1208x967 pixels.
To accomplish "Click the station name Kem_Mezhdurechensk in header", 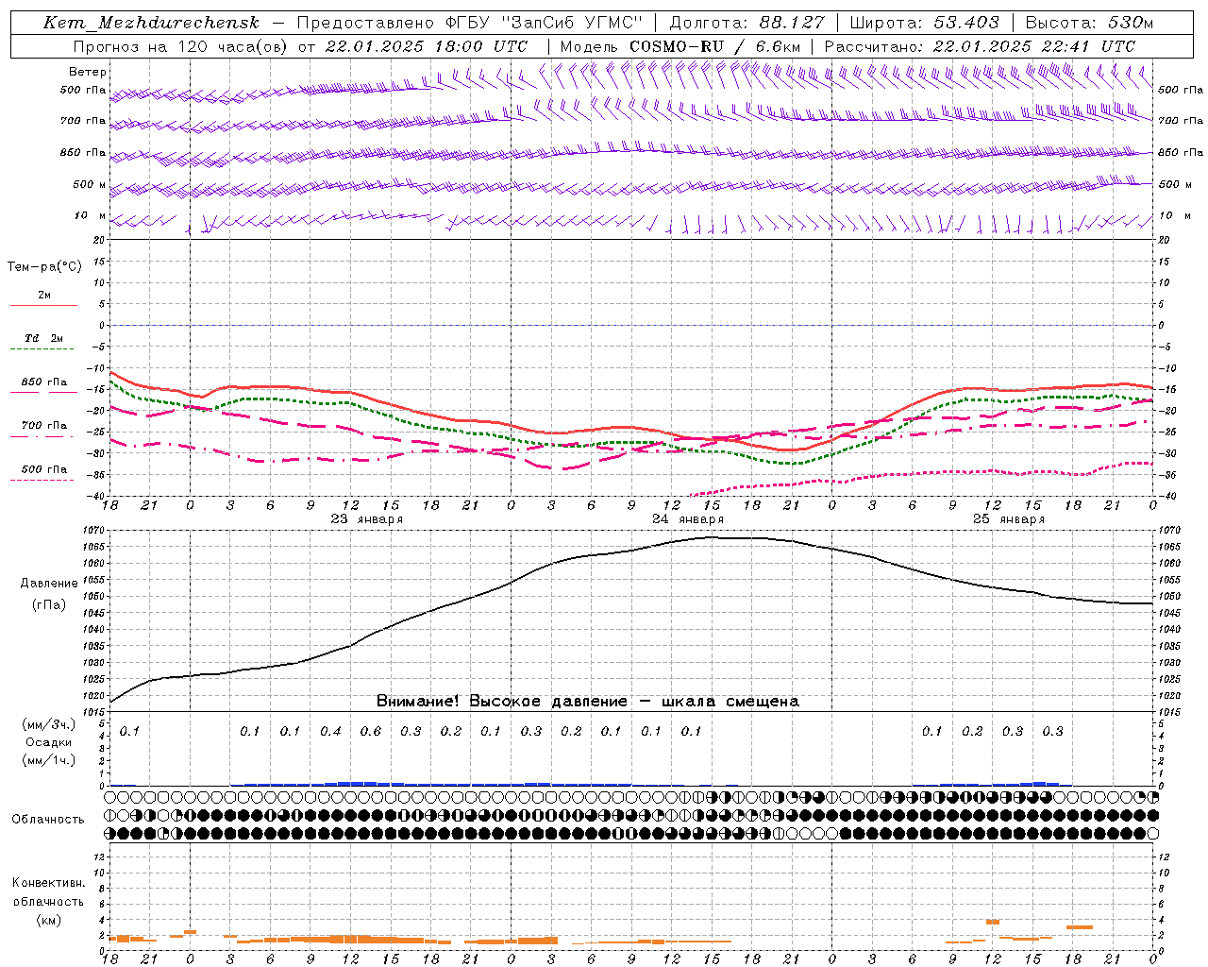I will (x=151, y=23).
